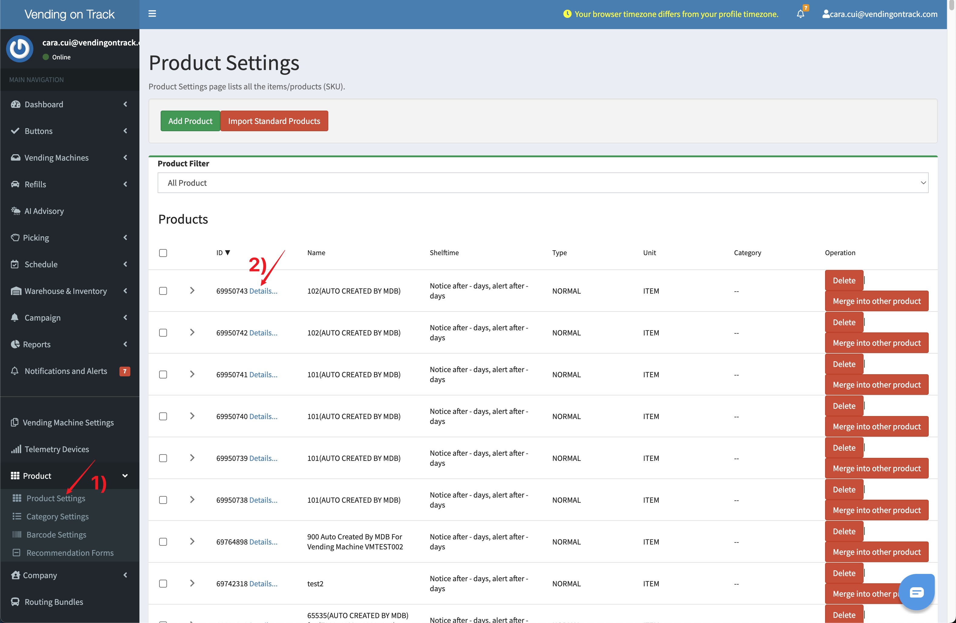Click the Warehouse & Inventory box icon
Screen dimensions: 956x623
[16, 291]
